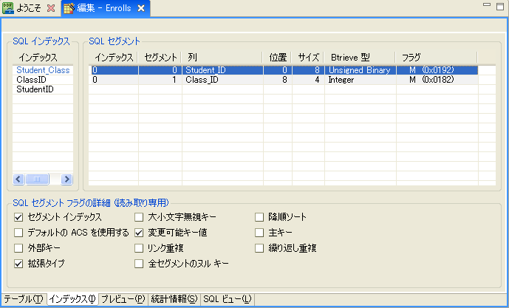Switch to the テーブル tab

pyautogui.click(x=23, y=299)
